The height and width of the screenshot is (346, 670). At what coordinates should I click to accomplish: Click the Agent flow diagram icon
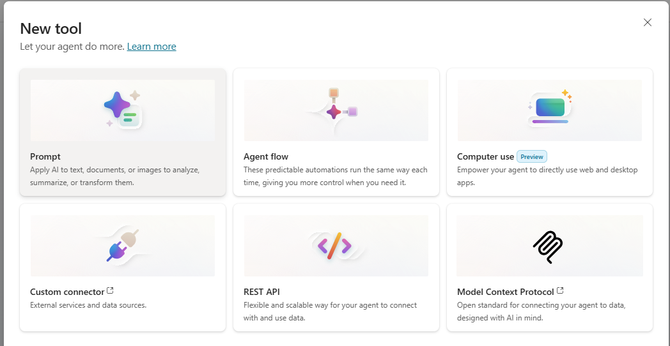point(335,110)
